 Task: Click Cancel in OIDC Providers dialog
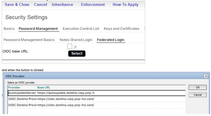197,95
